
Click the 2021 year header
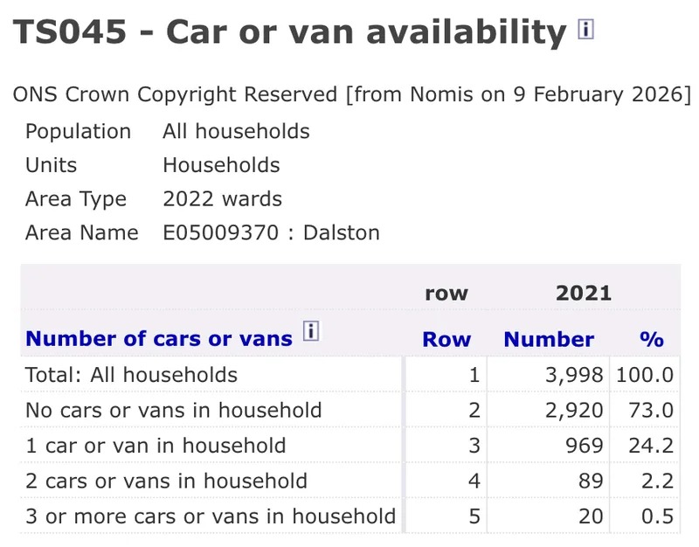[x=584, y=293]
